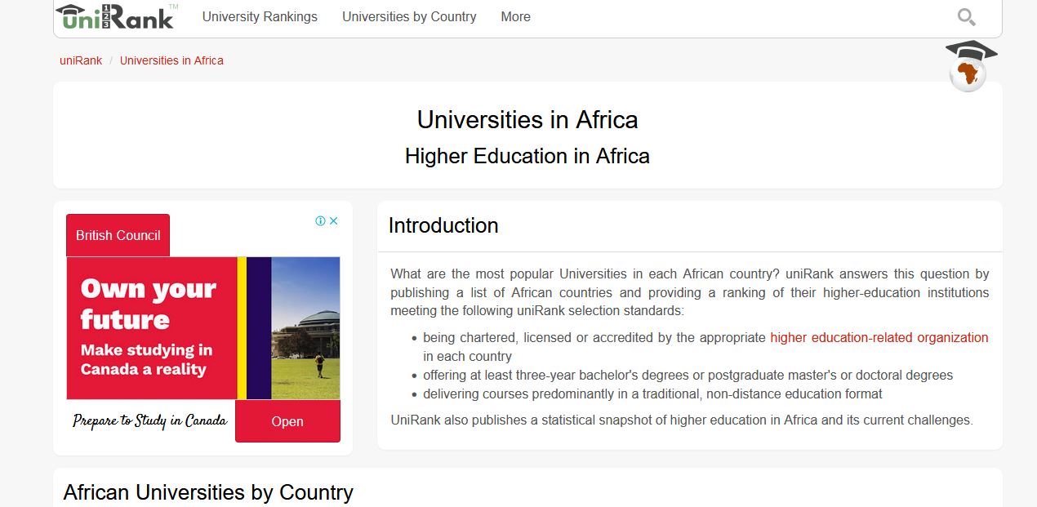Image resolution: width=1037 pixels, height=507 pixels.
Task: Open the University Rankings menu
Action: [260, 16]
